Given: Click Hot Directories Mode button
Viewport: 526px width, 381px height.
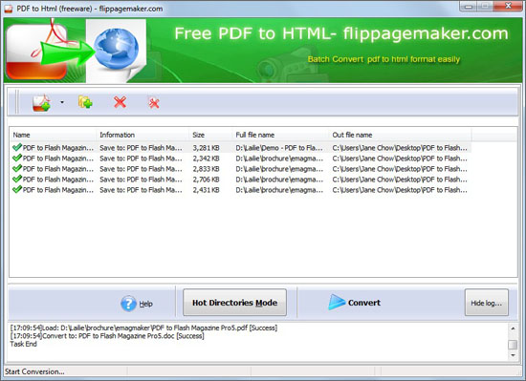Looking at the screenshot, I should (235, 303).
